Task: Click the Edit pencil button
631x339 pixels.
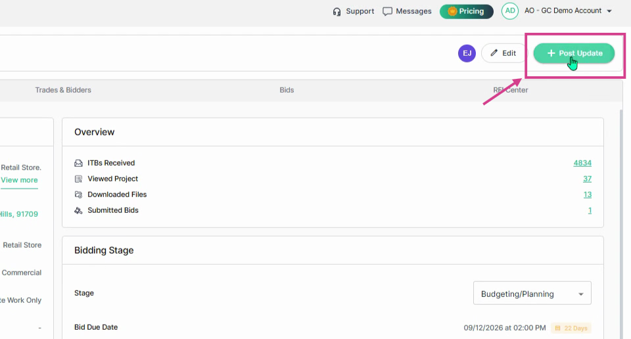Action: [503, 53]
